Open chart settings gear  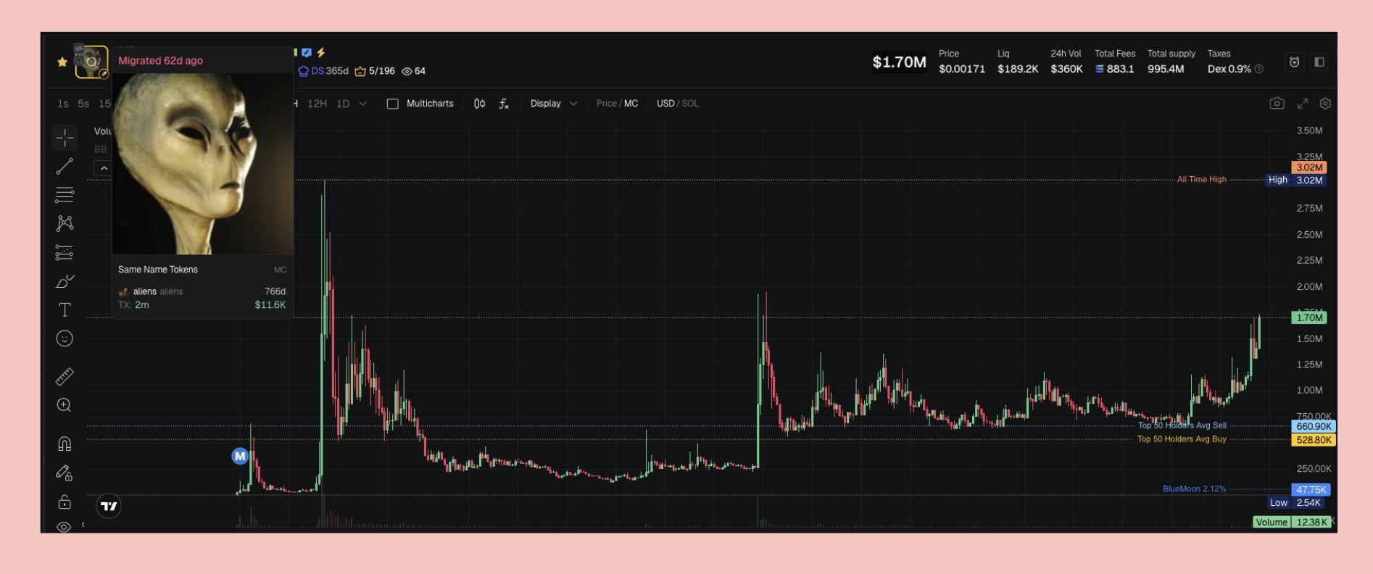[x=1325, y=104]
